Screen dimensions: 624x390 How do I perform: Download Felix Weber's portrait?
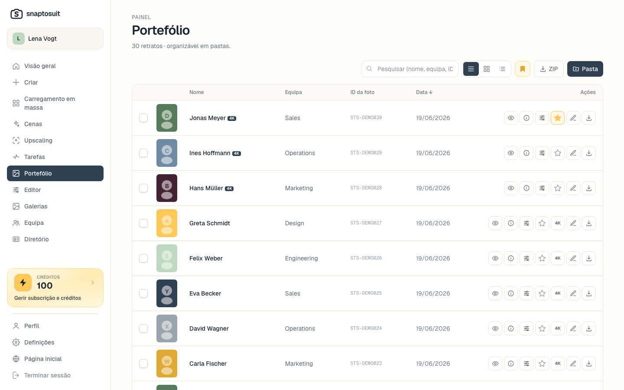pyautogui.click(x=589, y=258)
